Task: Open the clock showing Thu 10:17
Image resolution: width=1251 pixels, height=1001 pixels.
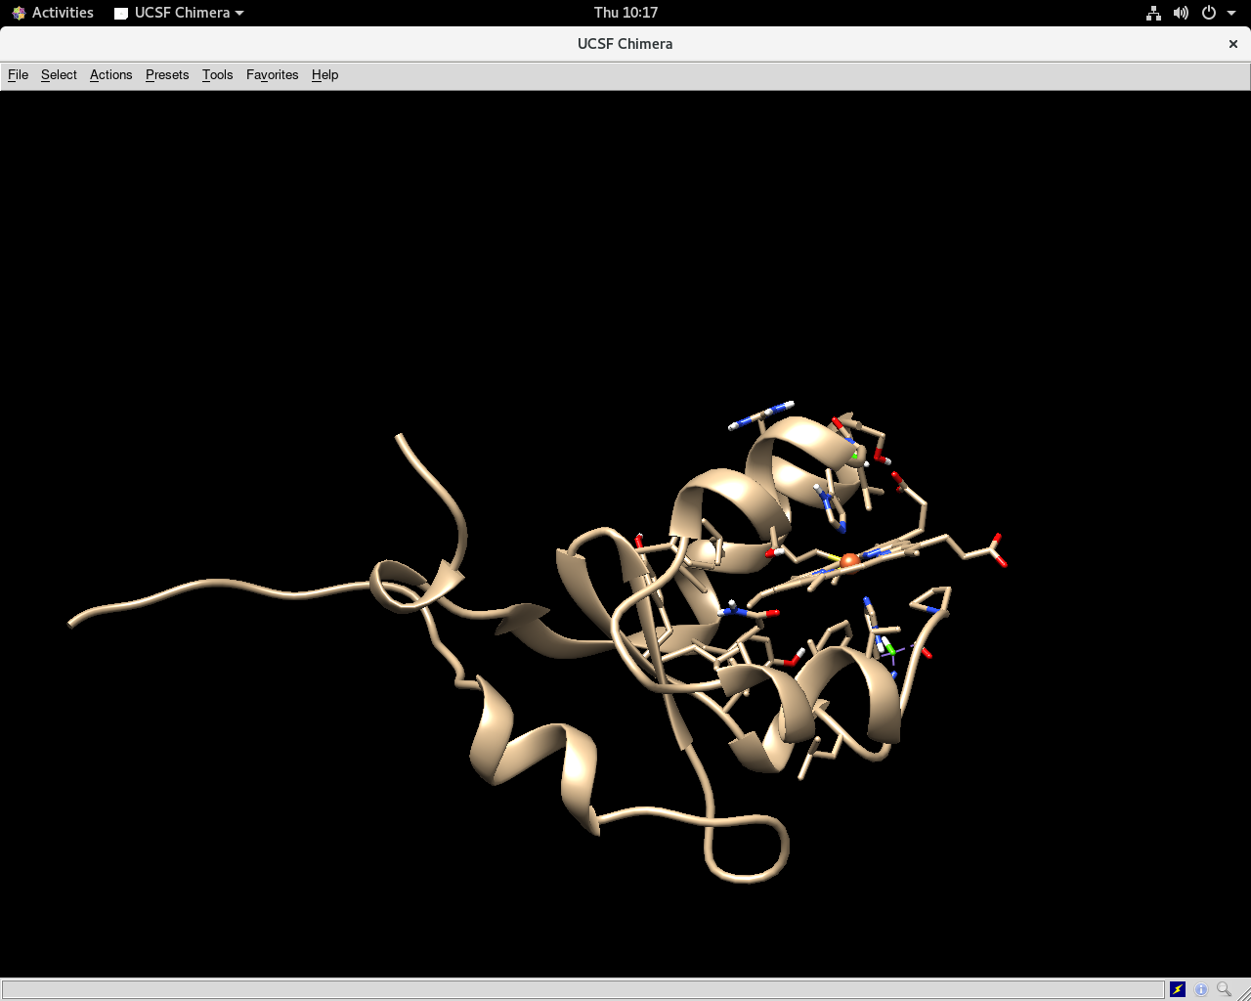Action: [625, 13]
